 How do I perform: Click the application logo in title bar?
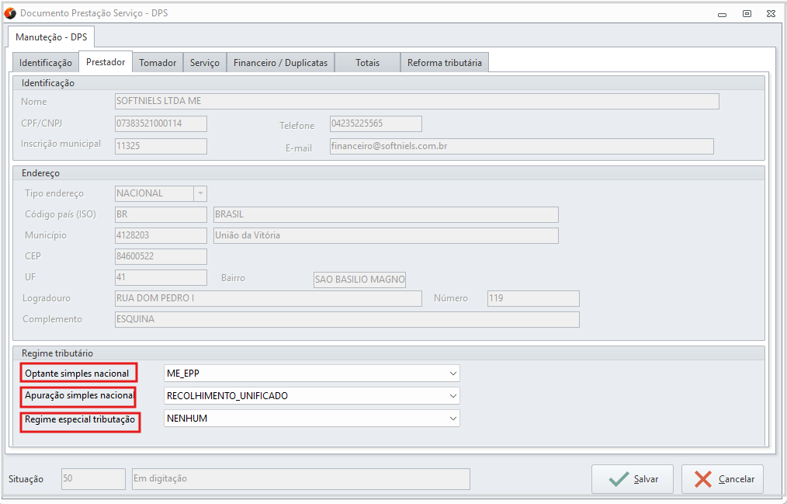(9, 13)
